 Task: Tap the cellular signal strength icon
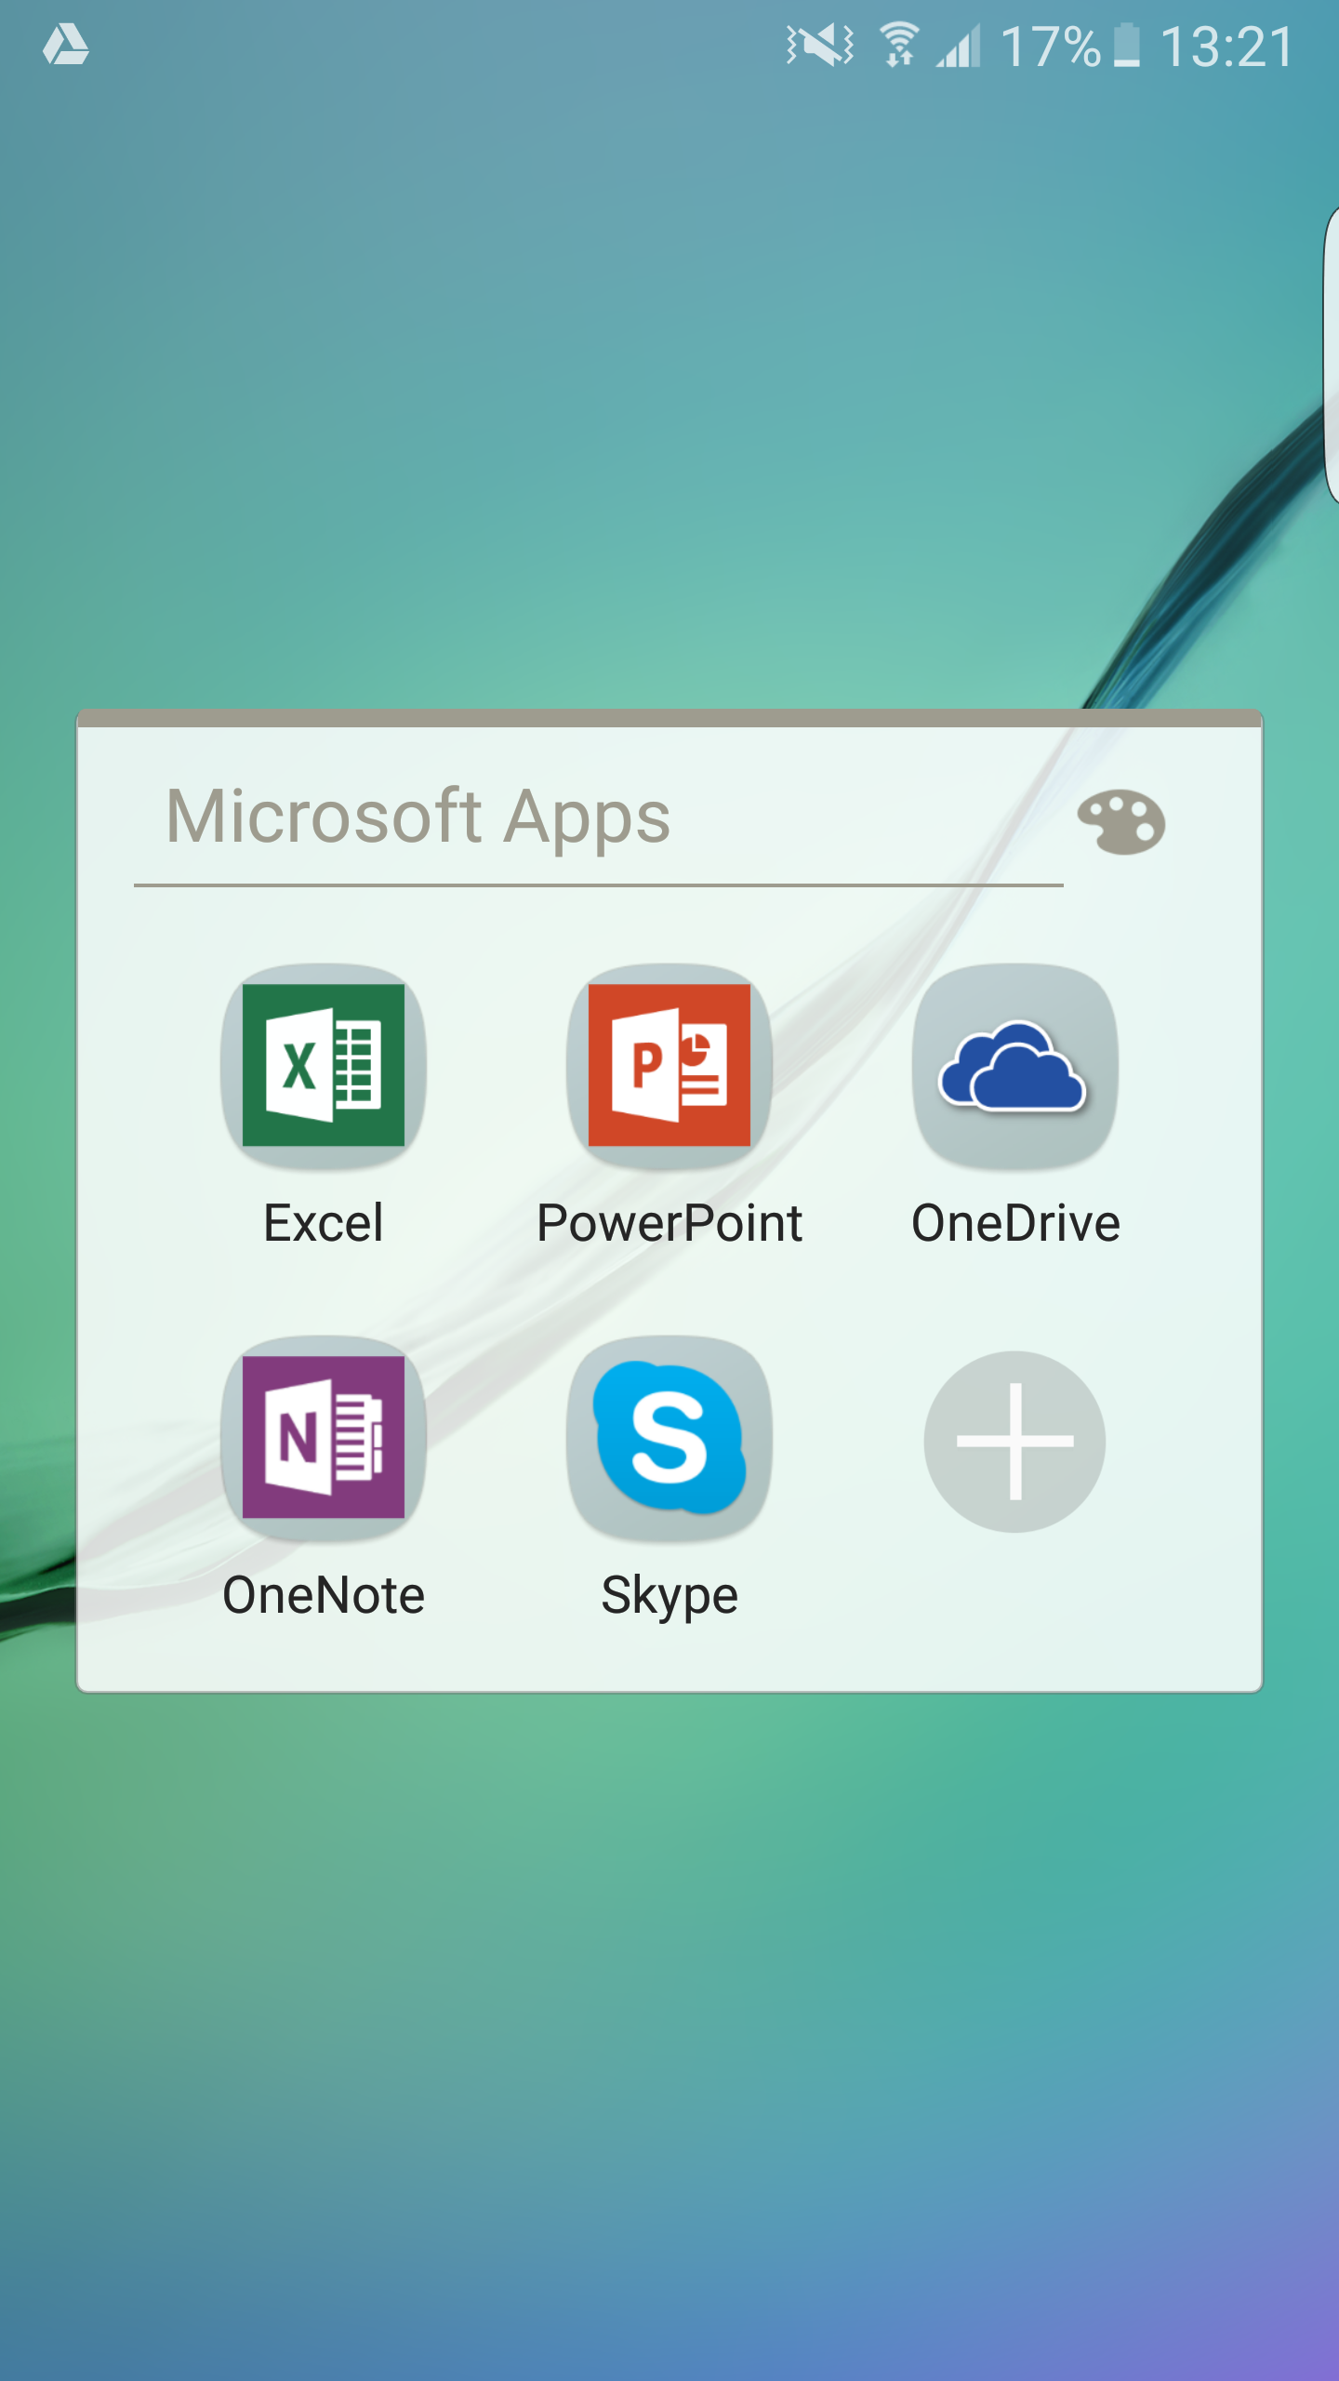[959, 46]
